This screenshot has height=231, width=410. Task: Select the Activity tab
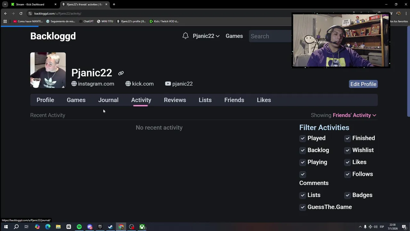coord(141,100)
